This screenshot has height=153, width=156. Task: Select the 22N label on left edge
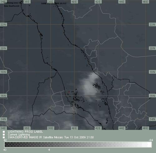[3, 25]
